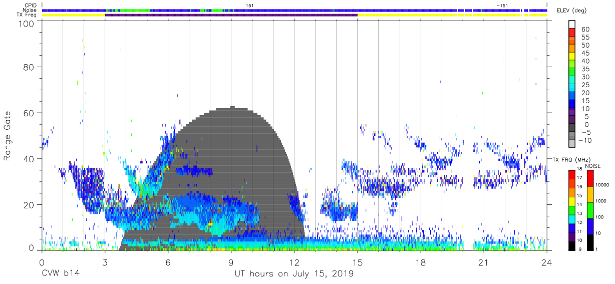
Task: Click the '18' hour tick on UT axis
Action: point(421,262)
